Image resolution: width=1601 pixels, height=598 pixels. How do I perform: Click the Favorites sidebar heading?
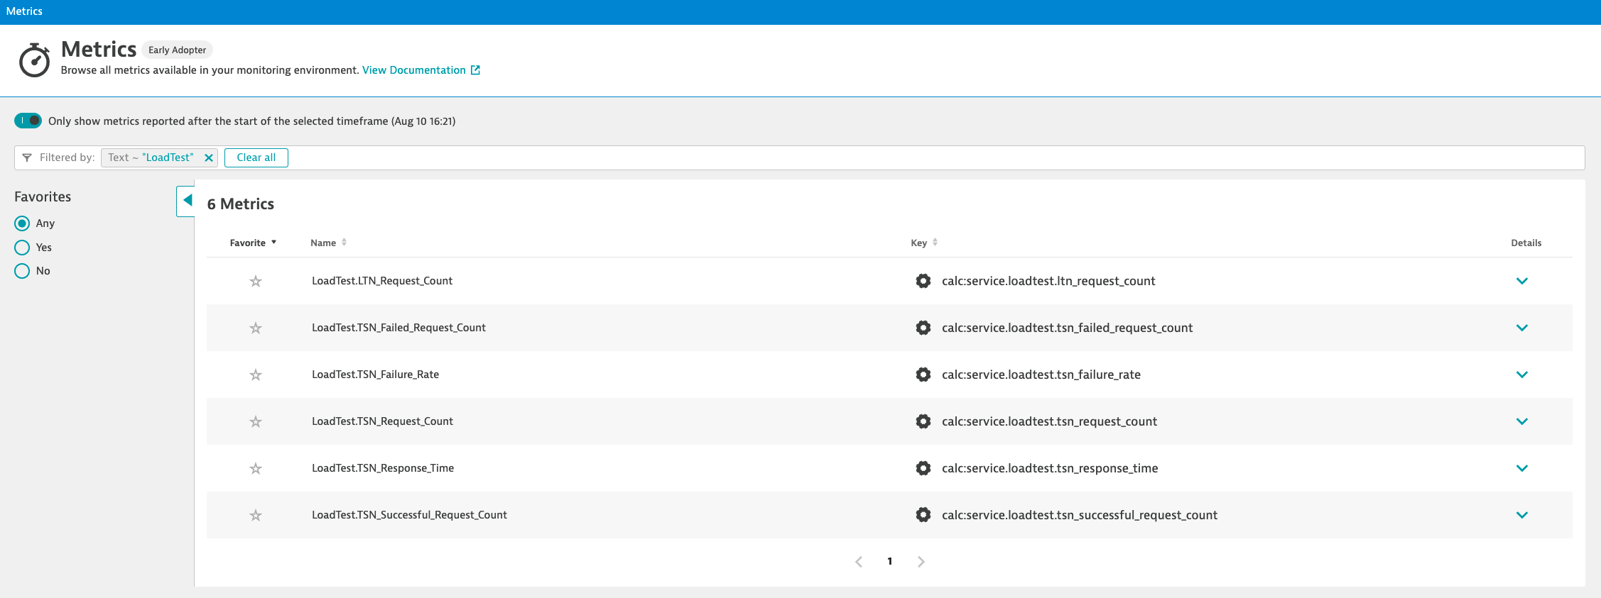(x=43, y=196)
